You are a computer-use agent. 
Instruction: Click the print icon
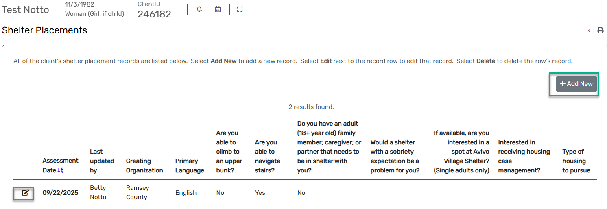pyautogui.click(x=600, y=30)
